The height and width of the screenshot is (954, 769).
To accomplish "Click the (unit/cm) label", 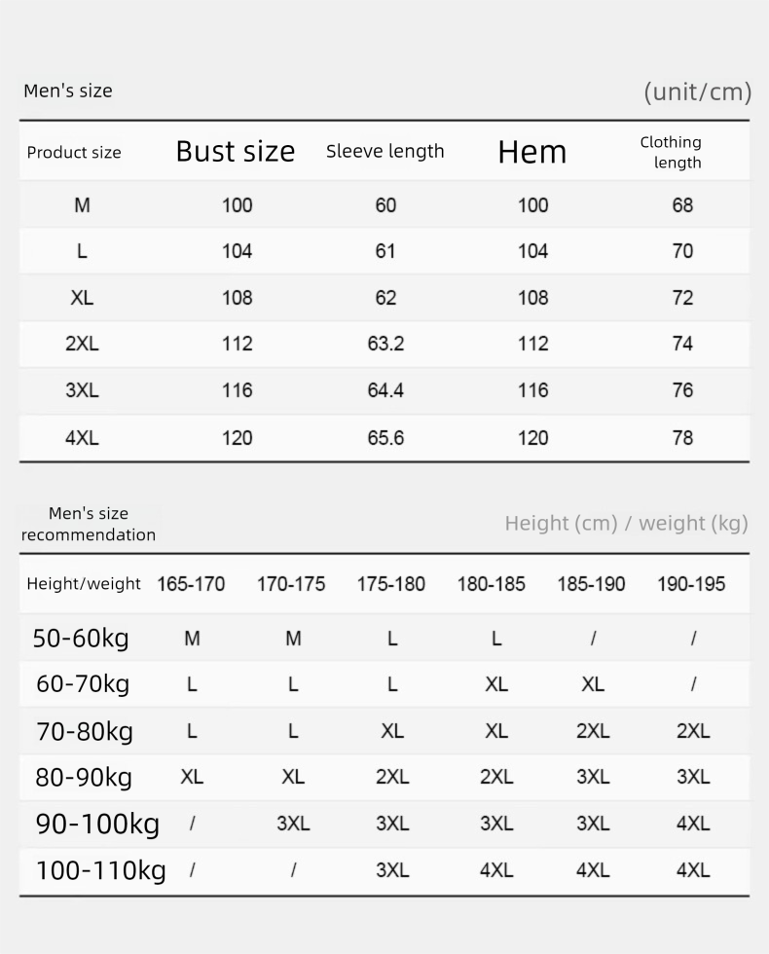I will [x=698, y=92].
